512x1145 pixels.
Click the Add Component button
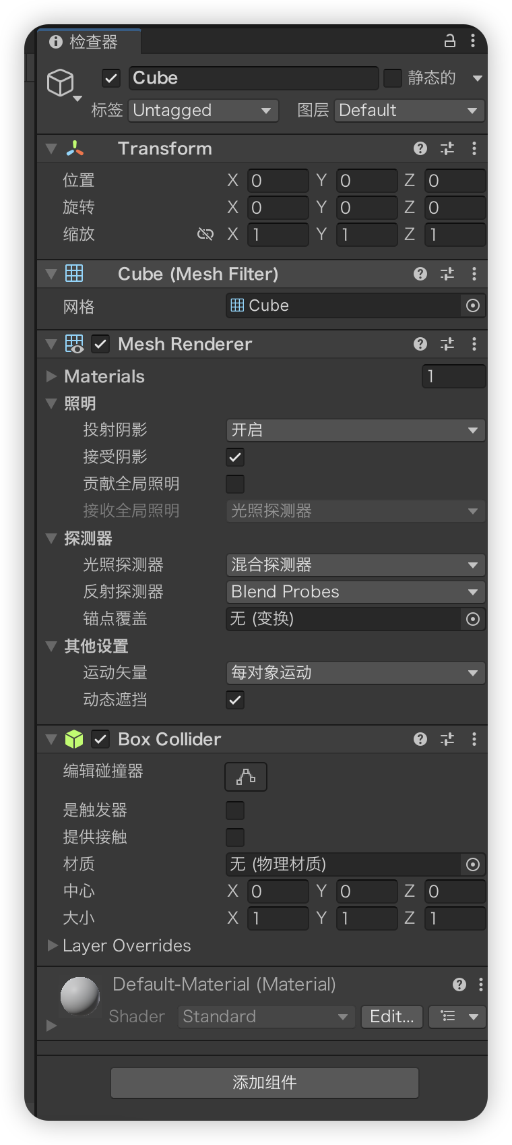pyautogui.click(x=264, y=1082)
